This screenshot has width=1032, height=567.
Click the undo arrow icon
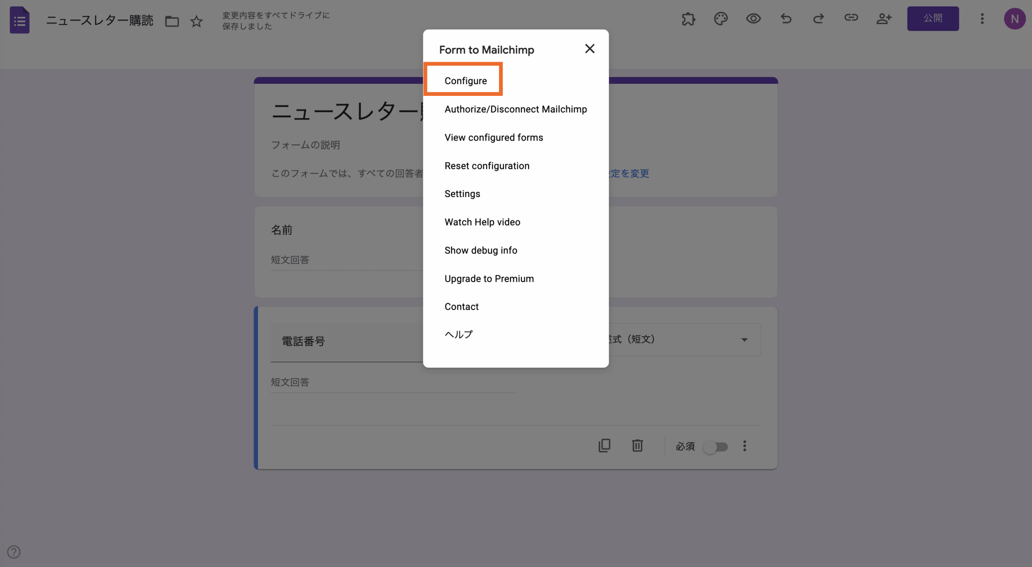(786, 19)
